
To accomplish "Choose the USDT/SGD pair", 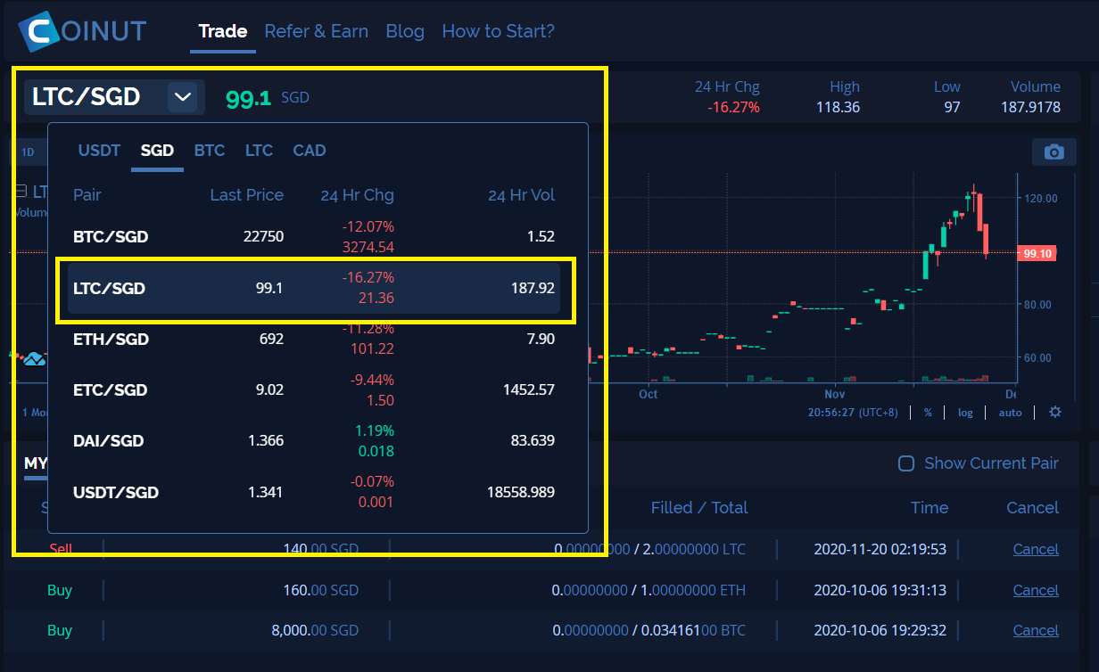I will pos(116,492).
